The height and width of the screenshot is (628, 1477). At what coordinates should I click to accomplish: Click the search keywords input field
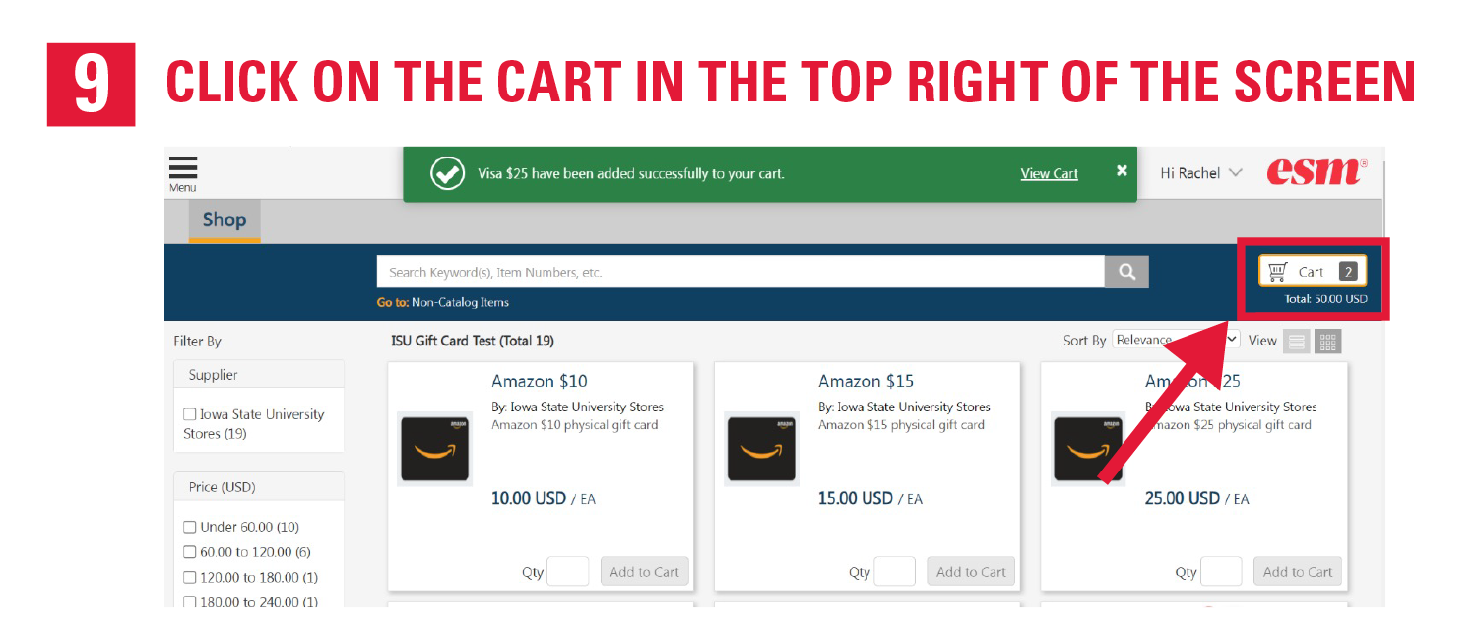pyautogui.click(x=740, y=272)
